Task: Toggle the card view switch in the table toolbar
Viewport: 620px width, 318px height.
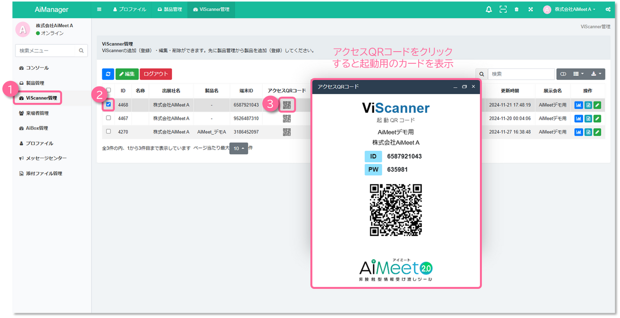Action: coord(563,74)
